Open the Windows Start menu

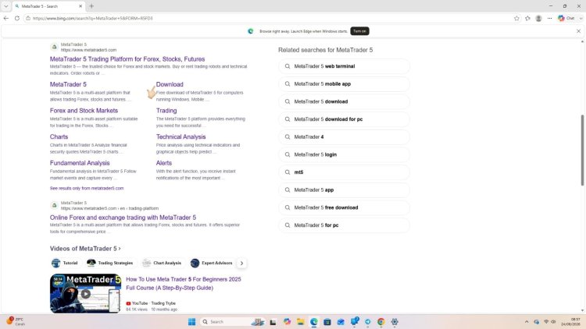click(x=191, y=322)
